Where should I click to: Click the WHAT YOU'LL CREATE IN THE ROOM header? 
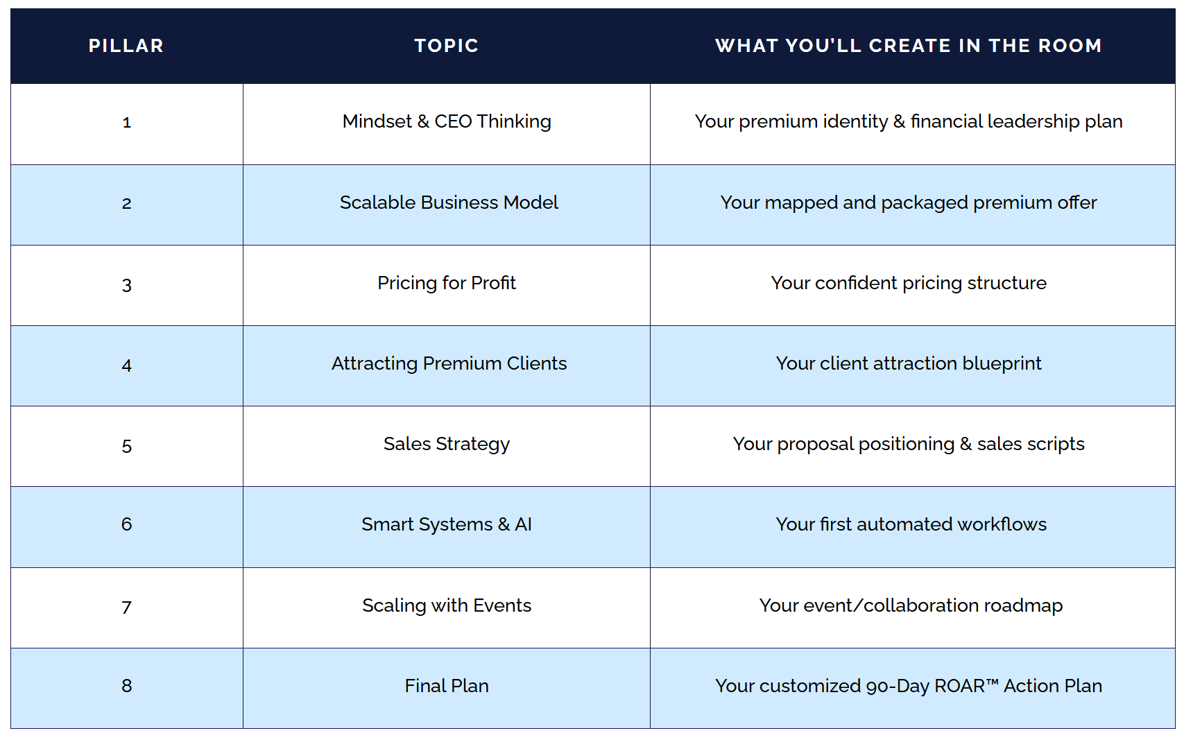[909, 46]
